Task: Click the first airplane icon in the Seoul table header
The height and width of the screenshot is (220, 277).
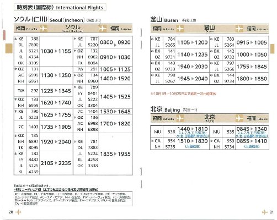Action: (x=44, y=29)
